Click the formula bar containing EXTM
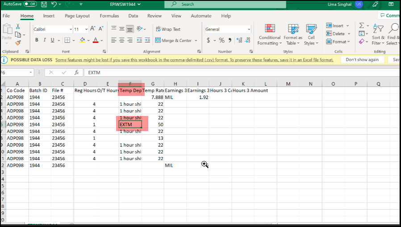Viewport: 401px width, 227px height. click(223, 72)
